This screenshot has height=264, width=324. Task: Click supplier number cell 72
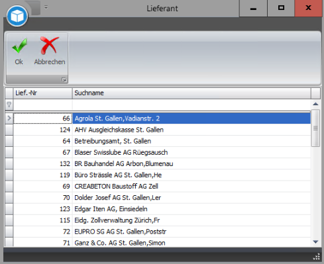tap(42, 232)
